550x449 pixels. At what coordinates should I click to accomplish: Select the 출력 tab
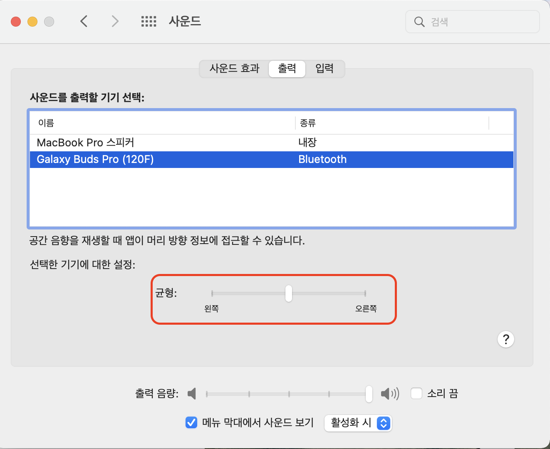click(287, 69)
